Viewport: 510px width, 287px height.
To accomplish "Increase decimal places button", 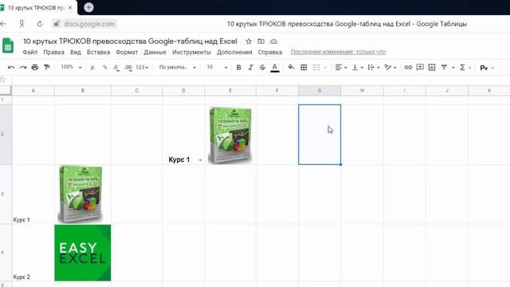I will click(128, 67).
